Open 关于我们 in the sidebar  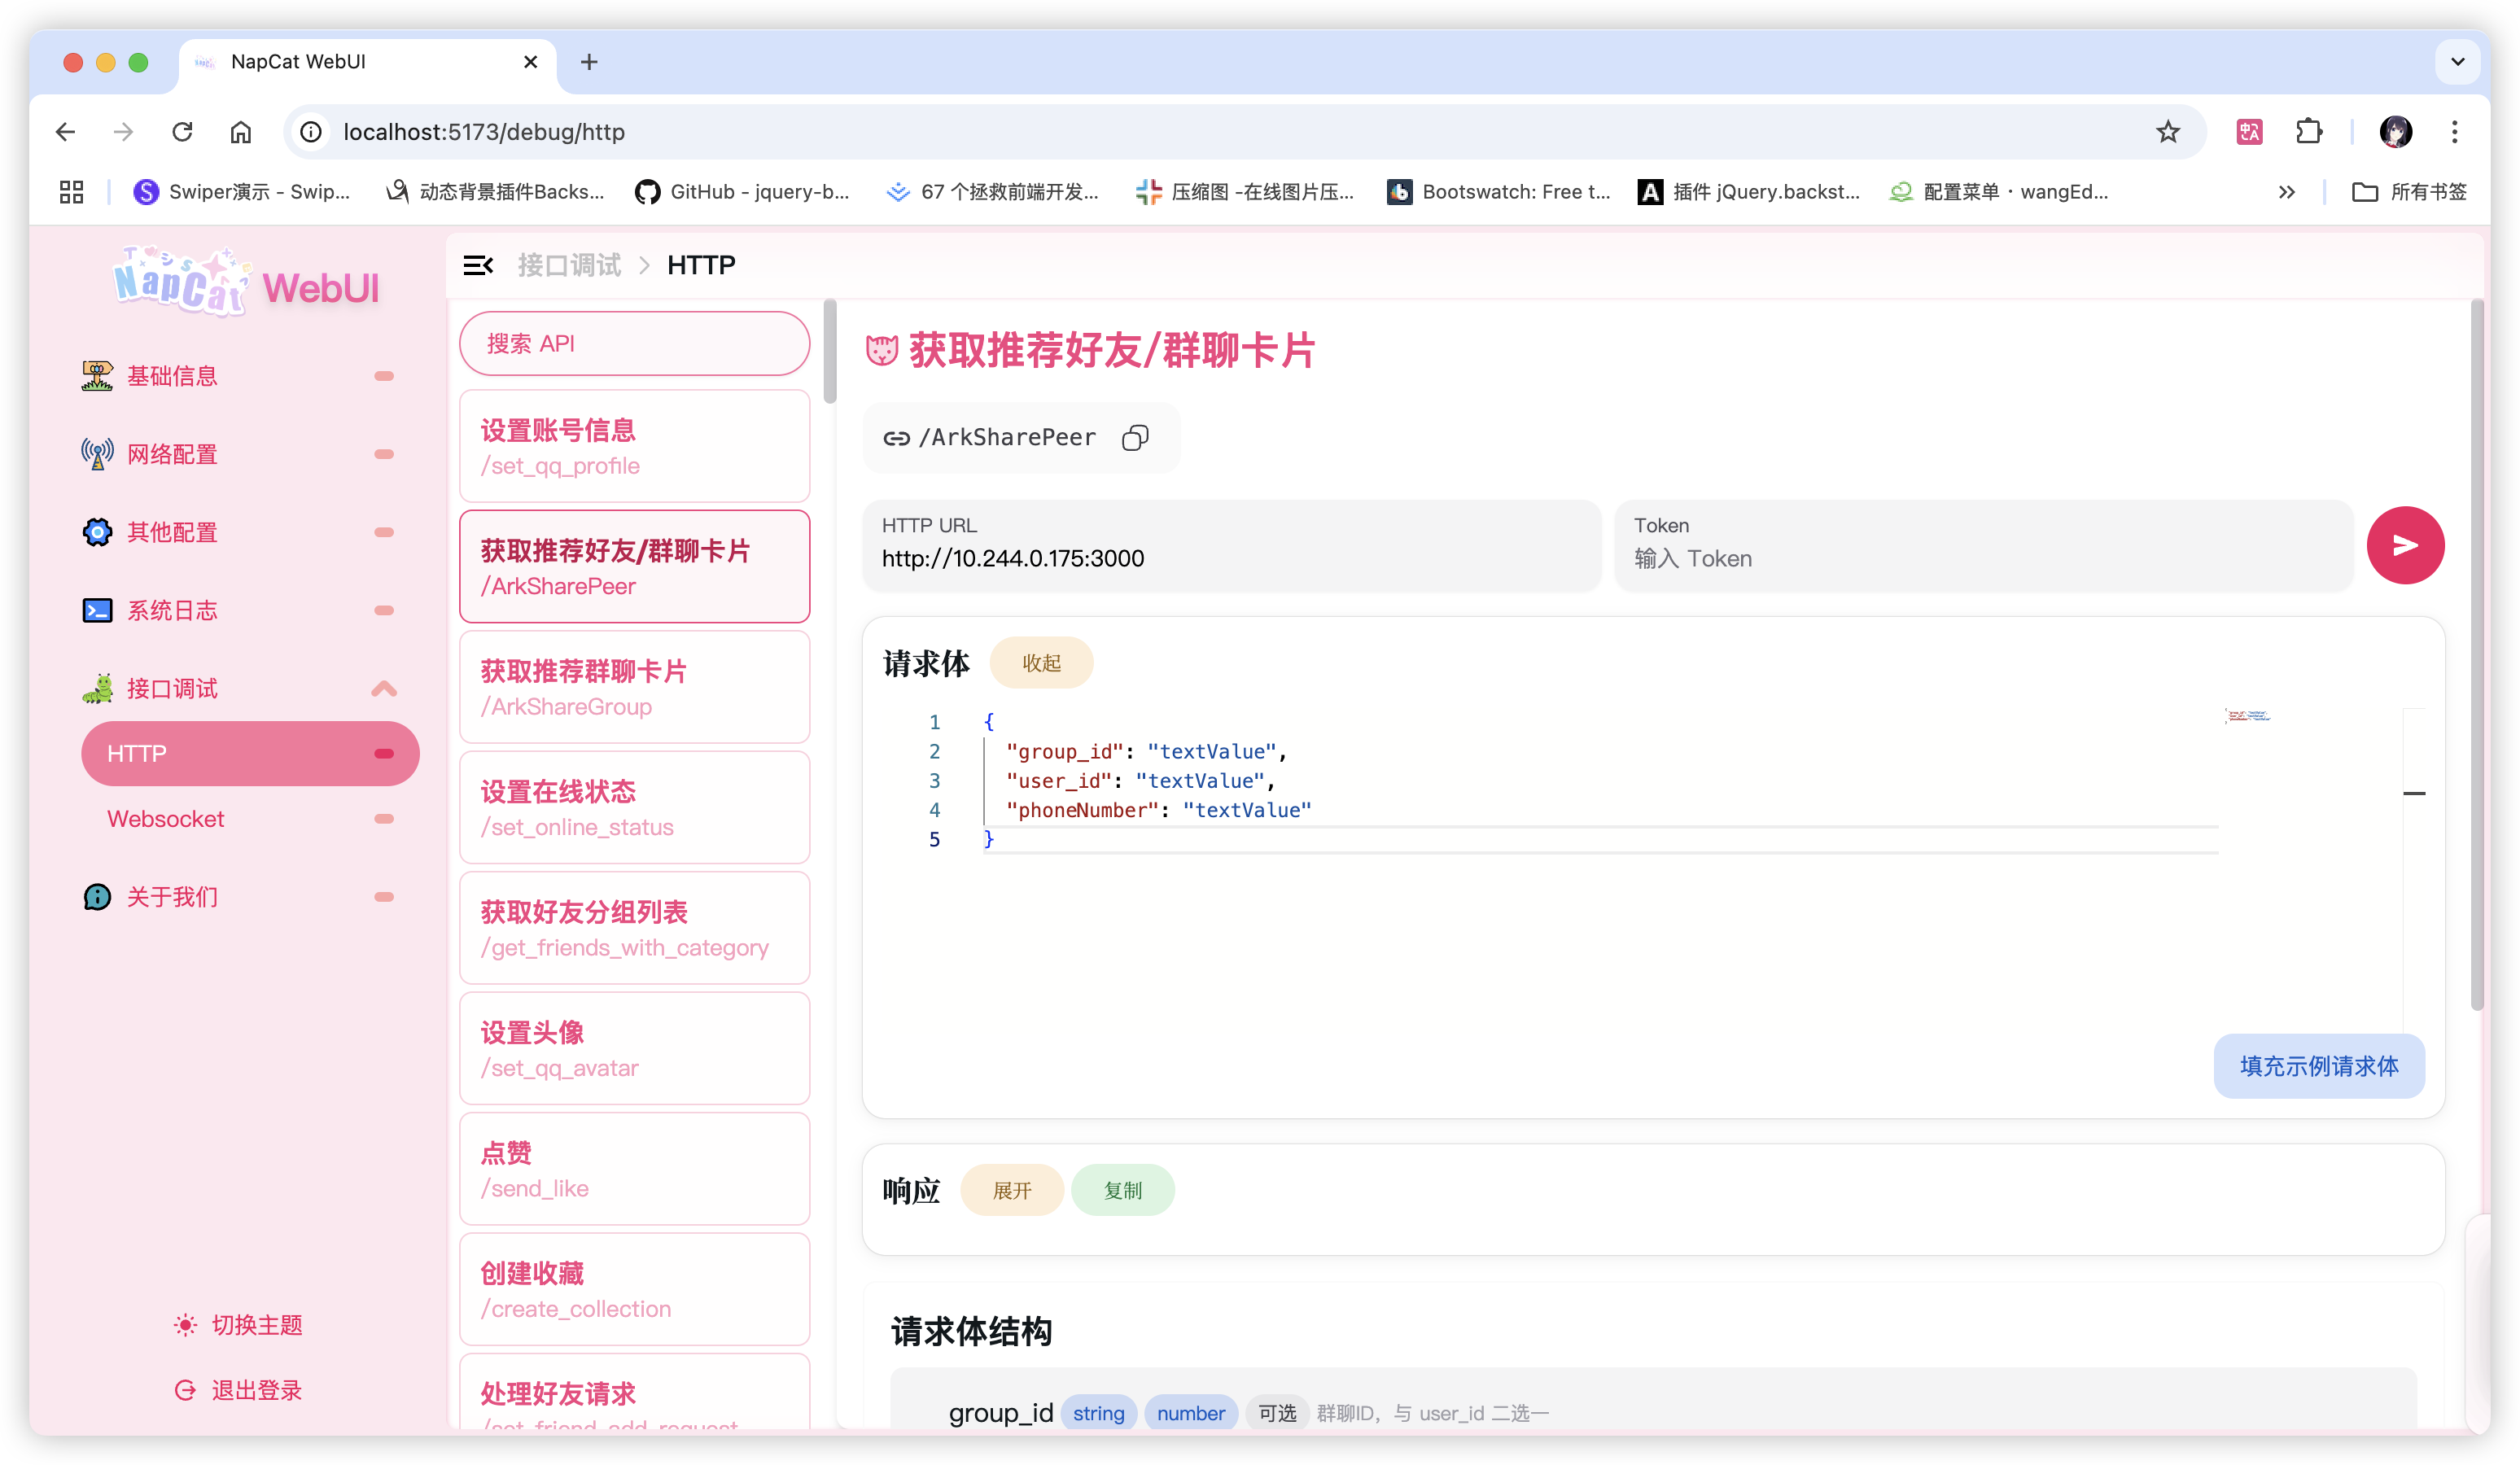(238, 897)
